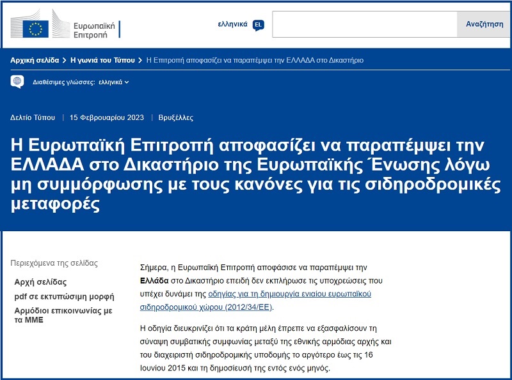This screenshot has height=380, width=512.
Task: Jump to pdf σε εκτυπώσιμη μορφή section
Action: [65, 296]
